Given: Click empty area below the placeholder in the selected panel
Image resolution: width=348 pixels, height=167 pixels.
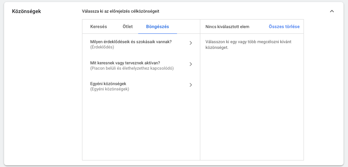Looking at the screenshot, I should tap(252, 104).
